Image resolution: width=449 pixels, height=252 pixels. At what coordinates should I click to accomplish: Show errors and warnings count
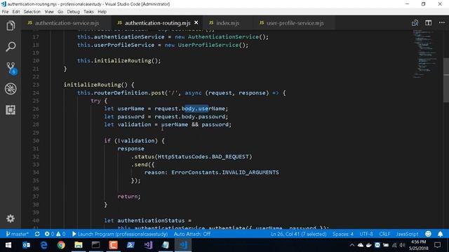point(55,234)
